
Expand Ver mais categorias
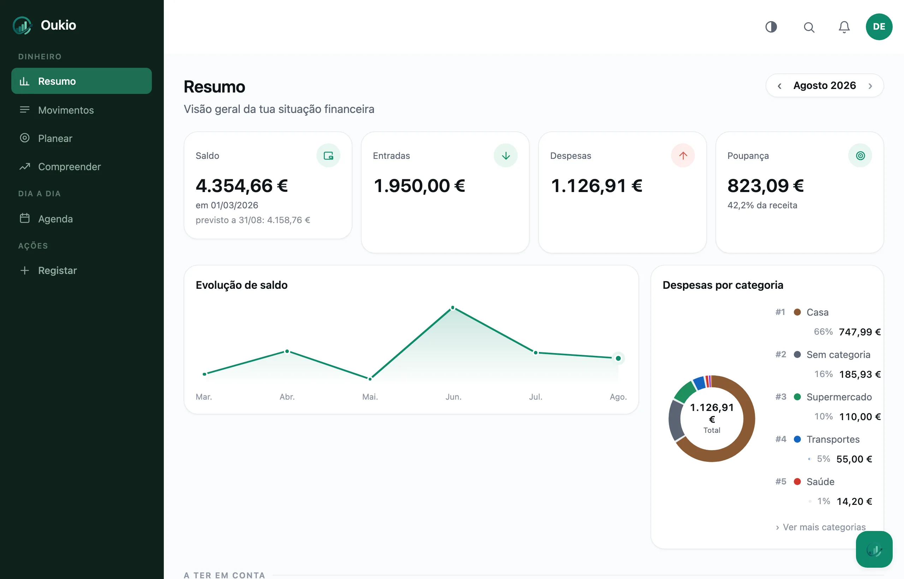821,527
